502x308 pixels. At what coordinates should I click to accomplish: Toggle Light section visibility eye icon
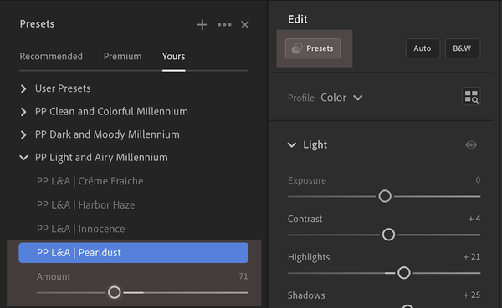(471, 144)
